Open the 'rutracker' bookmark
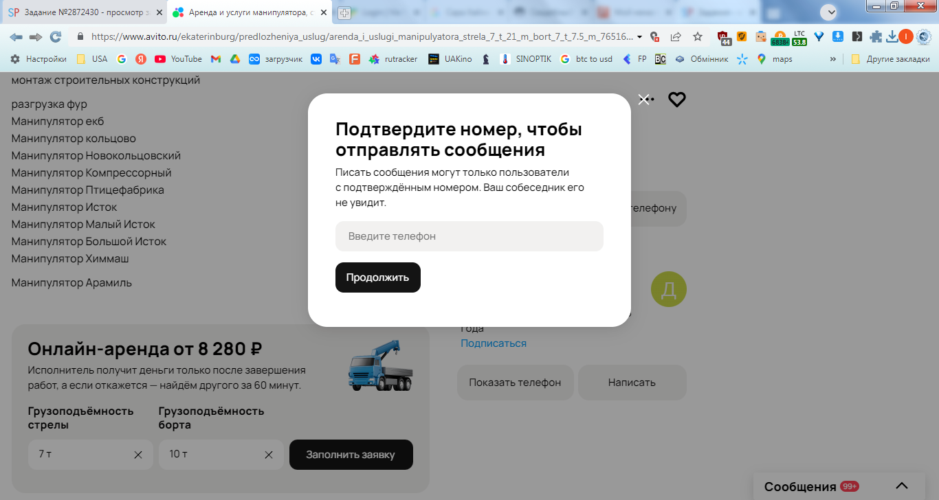This screenshot has height=500, width=939. tap(393, 59)
